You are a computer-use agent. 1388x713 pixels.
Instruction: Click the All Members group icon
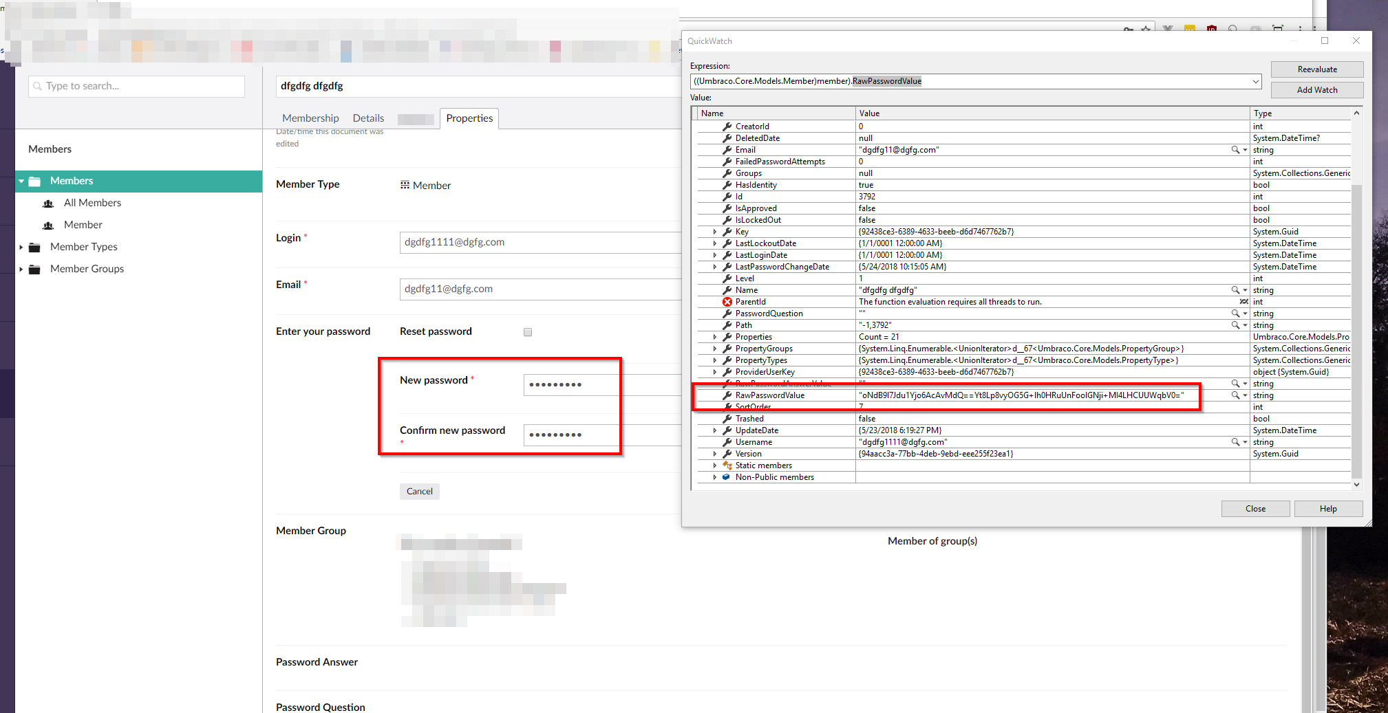coord(48,204)
